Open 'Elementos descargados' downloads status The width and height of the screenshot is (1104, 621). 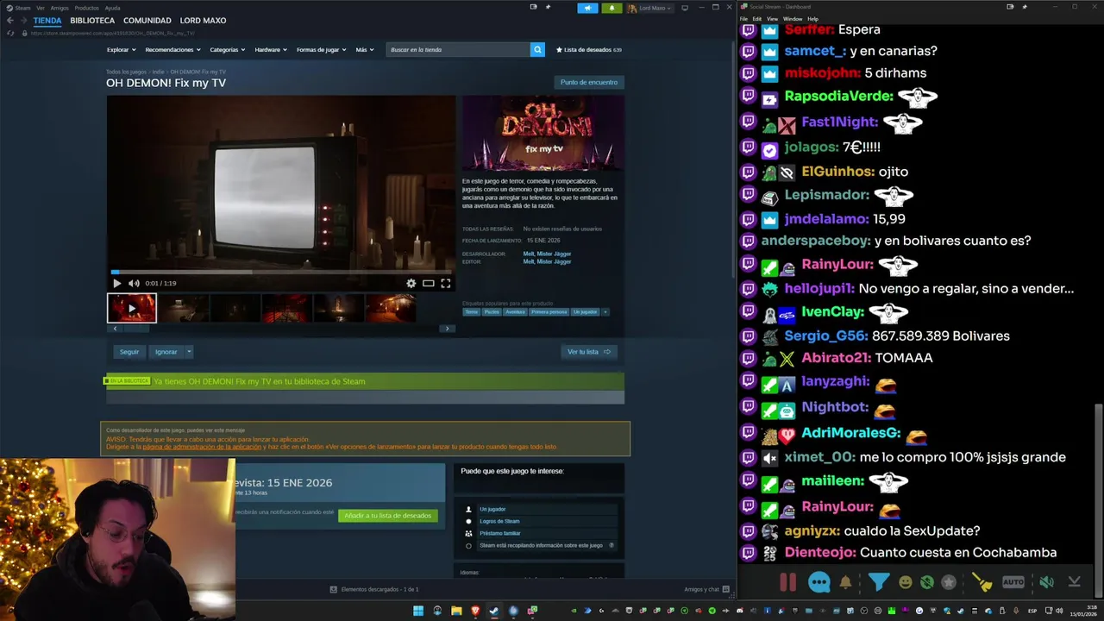[374, 589]
